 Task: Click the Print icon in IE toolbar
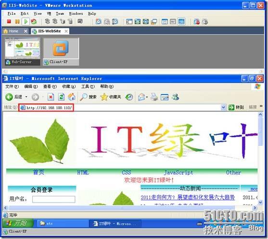coord(154,97)
